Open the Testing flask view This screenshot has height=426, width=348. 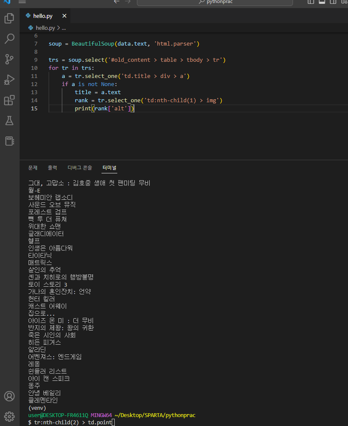[x=9, y=121]
